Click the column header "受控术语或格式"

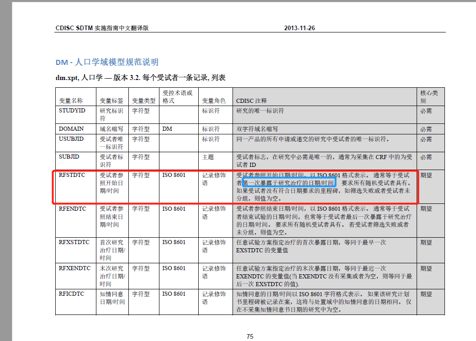click(x=177, y=96)
